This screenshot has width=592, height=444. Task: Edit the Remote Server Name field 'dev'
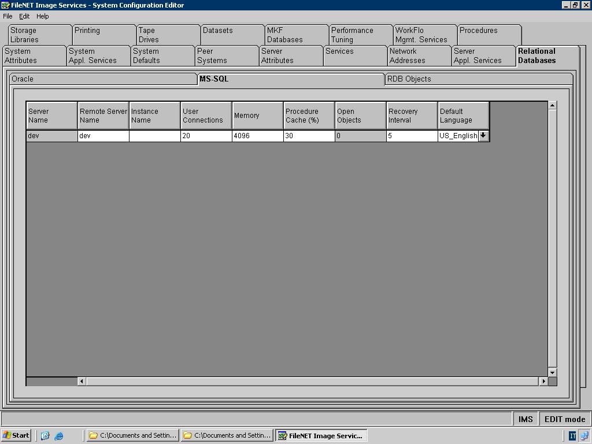tap(103, 135)
